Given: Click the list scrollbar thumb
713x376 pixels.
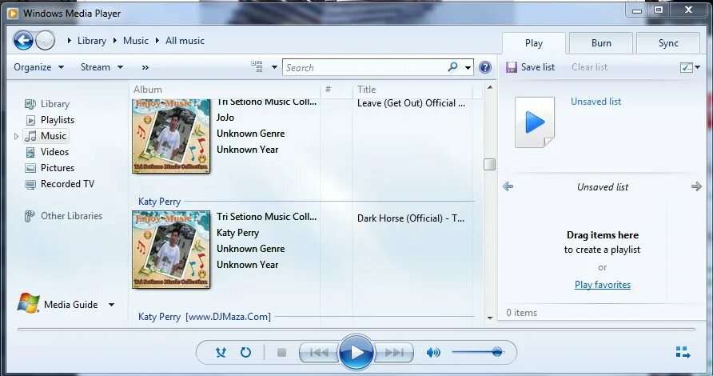Looking at the screenshot, I should pyautogui.click(x=490, y=164).
